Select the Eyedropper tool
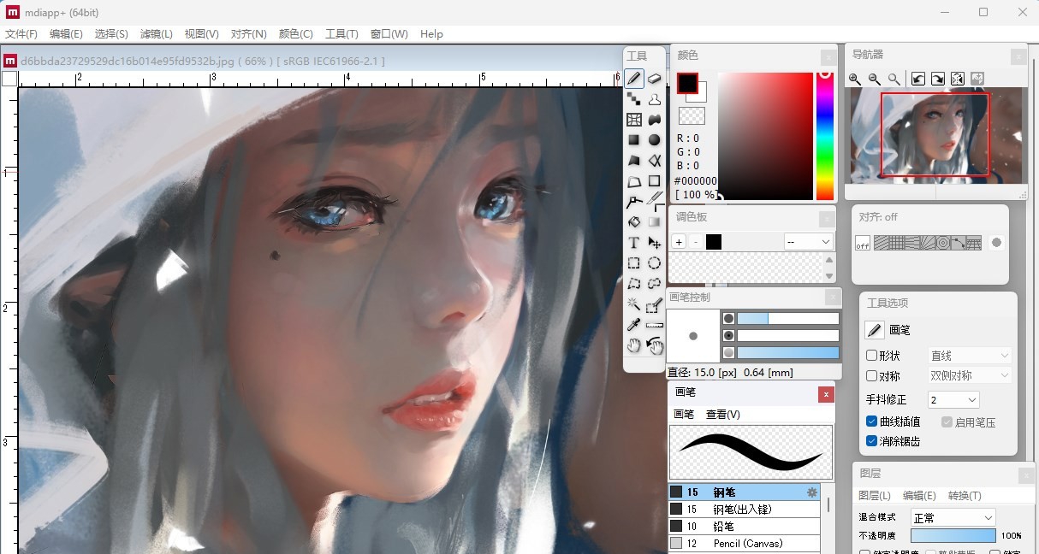 [634, 325]
